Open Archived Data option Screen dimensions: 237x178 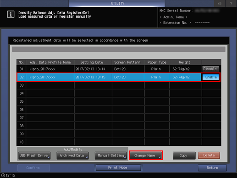coord(72,156)
